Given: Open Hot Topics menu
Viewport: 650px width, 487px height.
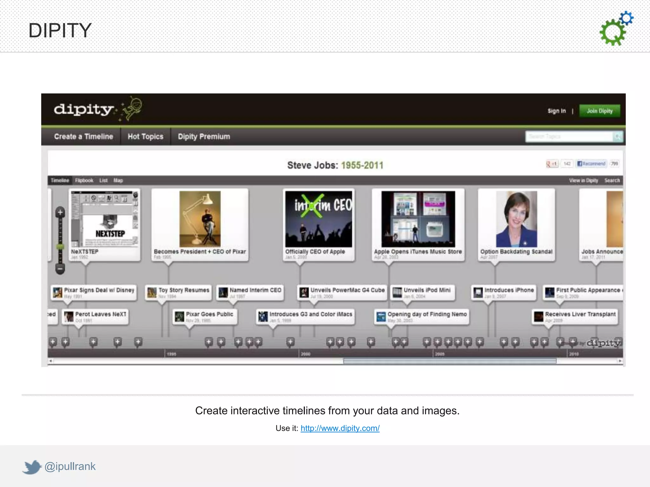Looking at the screenshot, I should pos(146,137).
